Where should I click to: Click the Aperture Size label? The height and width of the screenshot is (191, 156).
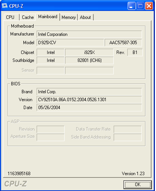pyautogui.click(x=23, y=136)
